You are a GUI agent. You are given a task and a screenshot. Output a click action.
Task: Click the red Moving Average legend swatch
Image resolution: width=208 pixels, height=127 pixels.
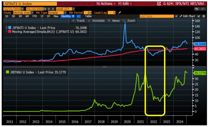tap(10, 32)
